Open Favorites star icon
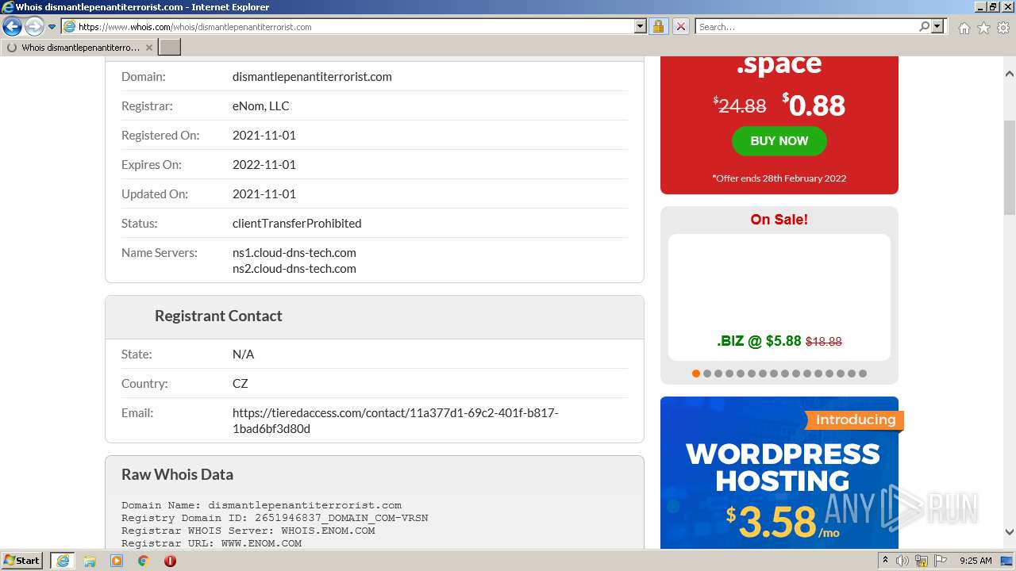Viewport: 1016px width, 571px height. pyautogui.click(x=983, y=28)
